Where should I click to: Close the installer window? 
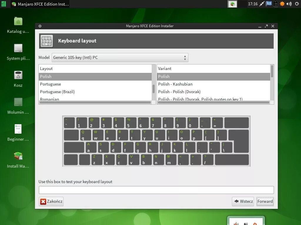[x=273, y=26]
